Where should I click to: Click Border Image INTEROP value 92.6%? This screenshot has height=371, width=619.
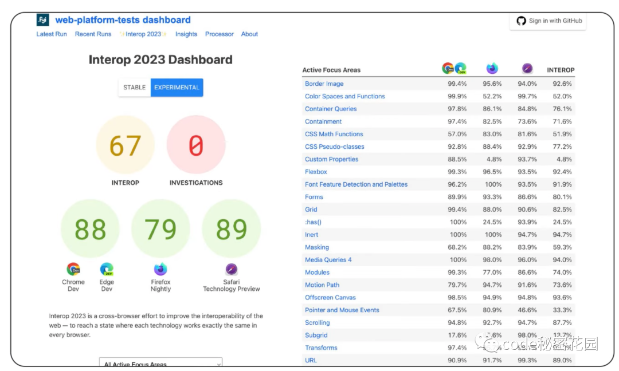pos(562,84)
